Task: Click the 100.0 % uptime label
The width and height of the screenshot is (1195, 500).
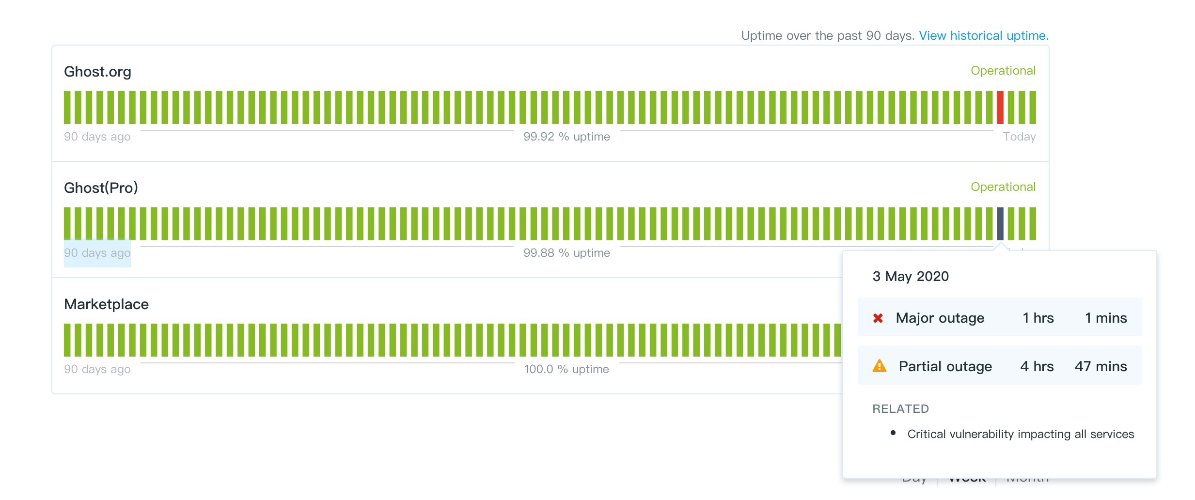Action: click(x=566, y=369)
